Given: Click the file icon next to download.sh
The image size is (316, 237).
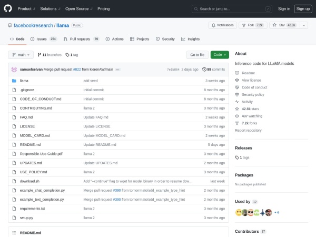Looking at the screenshot, I should point(14,181).
